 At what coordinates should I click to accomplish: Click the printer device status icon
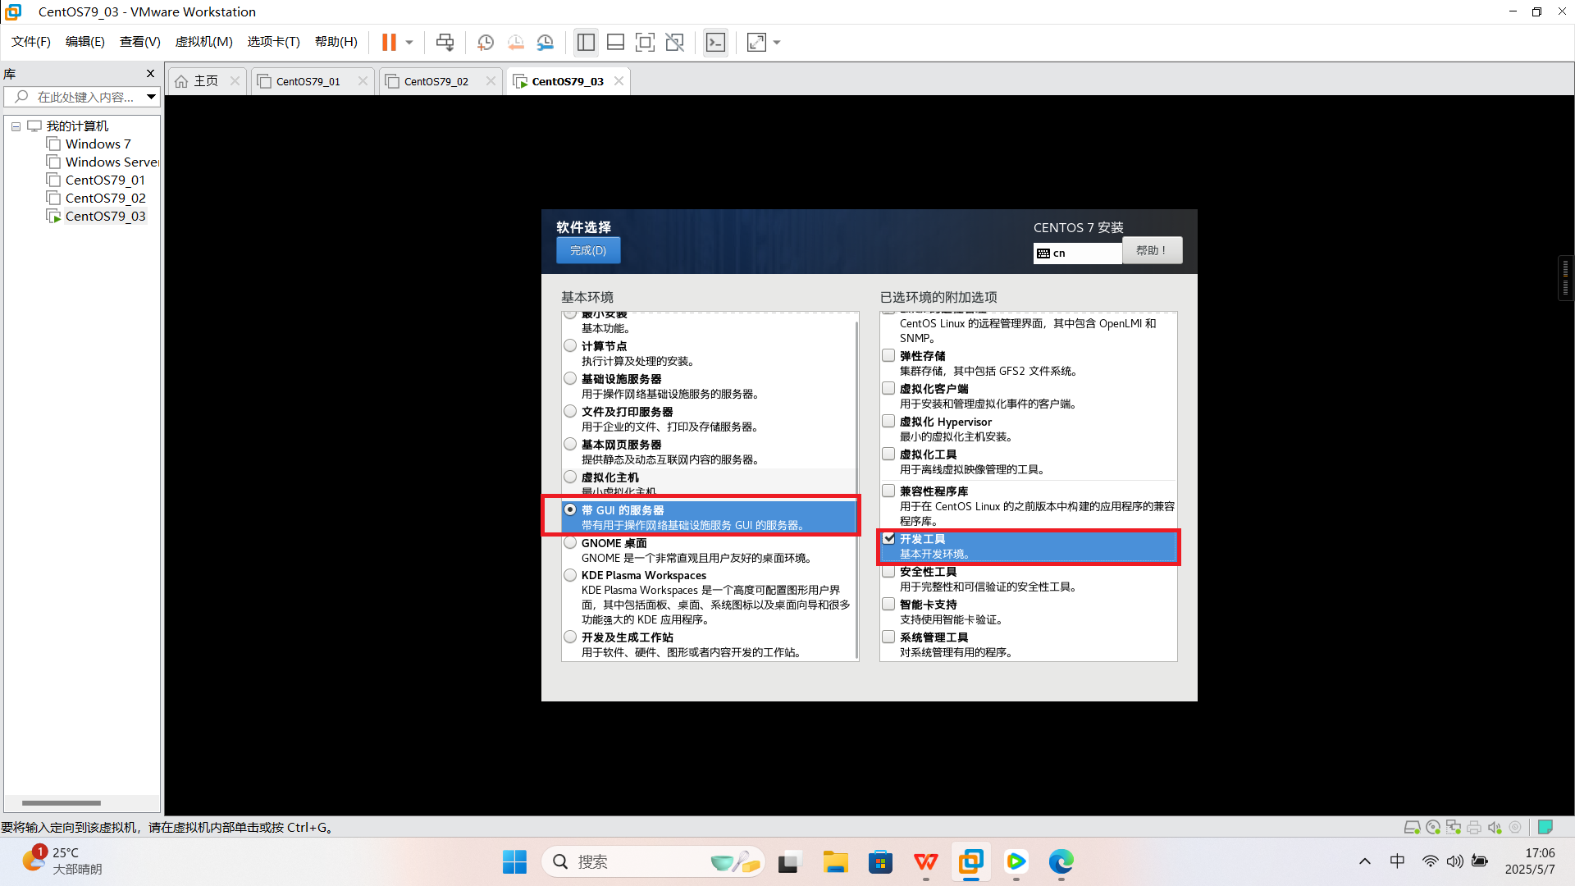(1474, 827)
